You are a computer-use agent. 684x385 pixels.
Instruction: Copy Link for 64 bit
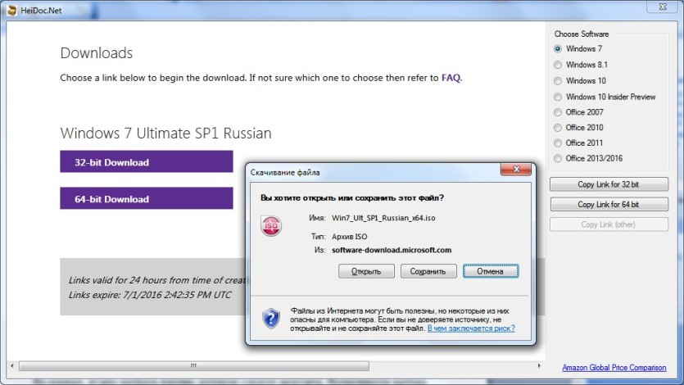(609, 204)
